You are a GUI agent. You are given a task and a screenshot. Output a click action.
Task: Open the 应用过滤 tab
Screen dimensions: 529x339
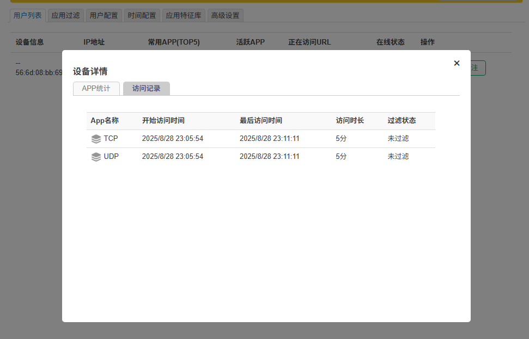pos(66,15)
